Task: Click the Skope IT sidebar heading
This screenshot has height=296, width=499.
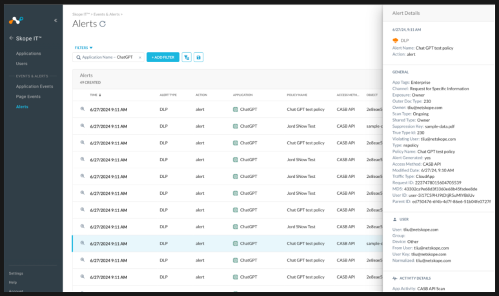Action: click(28, 39)
